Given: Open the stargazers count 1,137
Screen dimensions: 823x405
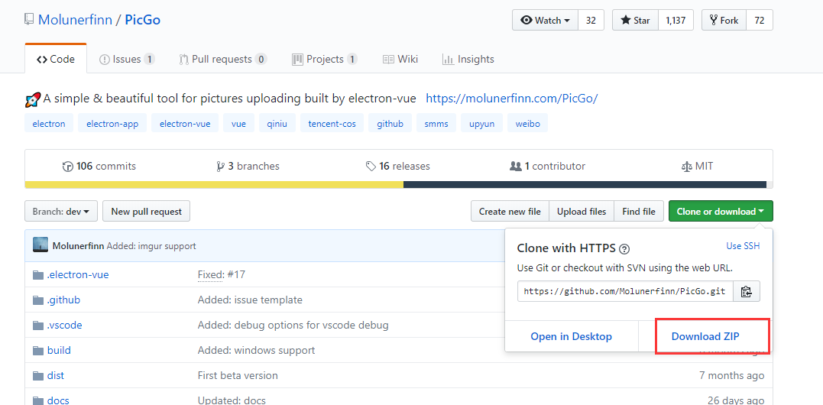Looking at the screenshot, I should [676, 21].
